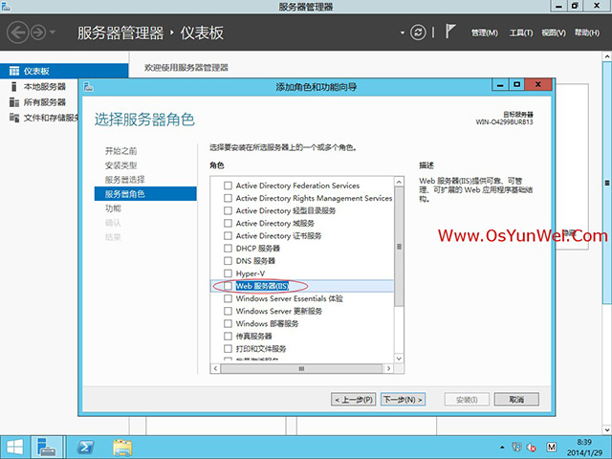
Task: Go to 安装类型 wizard step
Action: click(x=121, y=165)
